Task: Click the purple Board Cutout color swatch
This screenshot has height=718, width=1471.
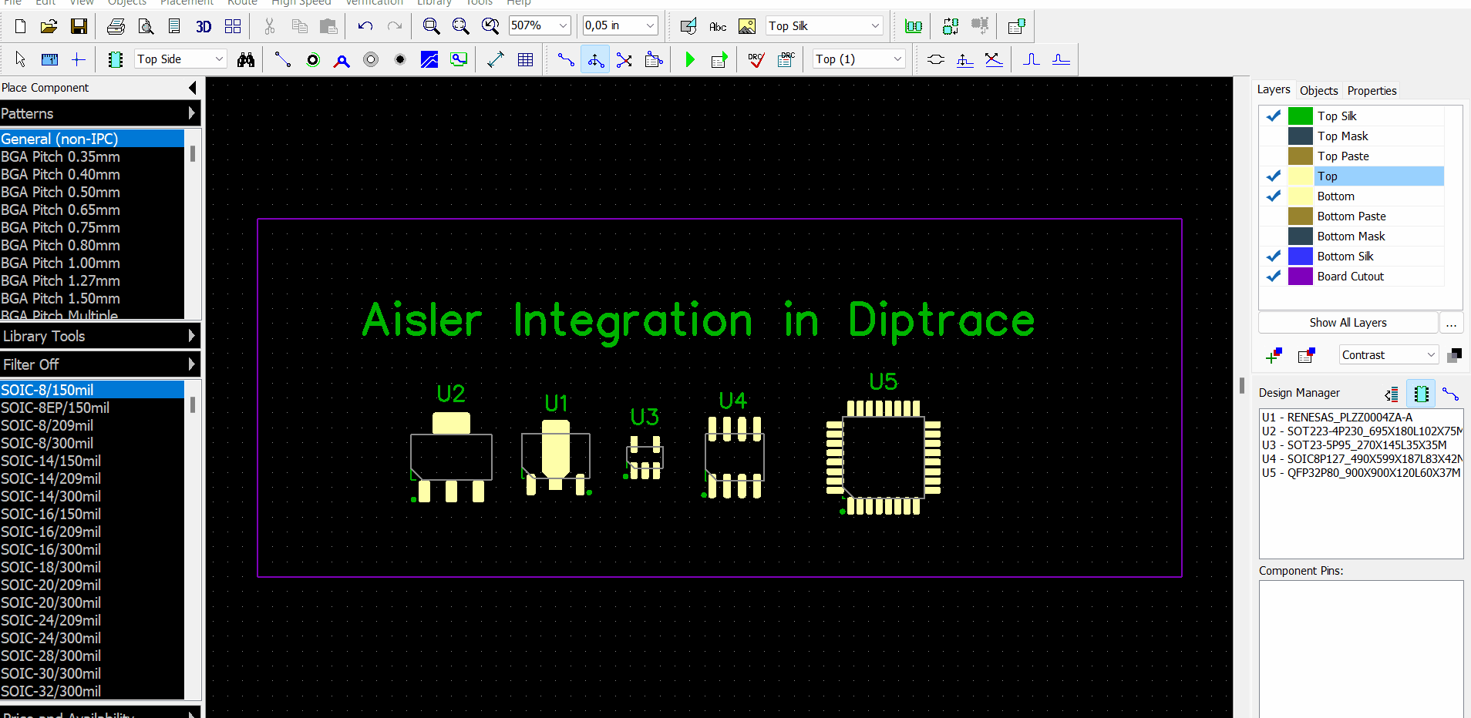Action: tap(1301, 276)
